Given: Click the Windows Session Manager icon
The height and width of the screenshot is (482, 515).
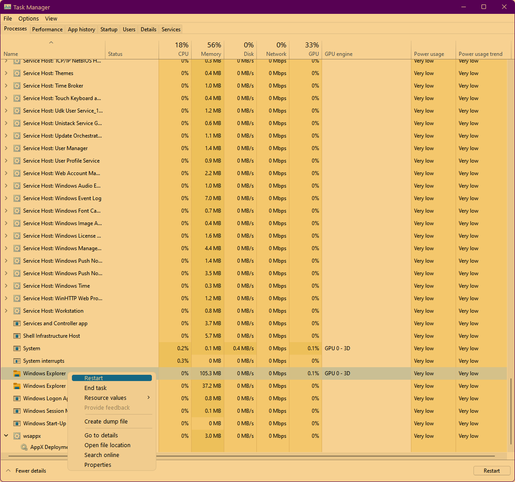Looking at the screenshot, I should (17, 411).
